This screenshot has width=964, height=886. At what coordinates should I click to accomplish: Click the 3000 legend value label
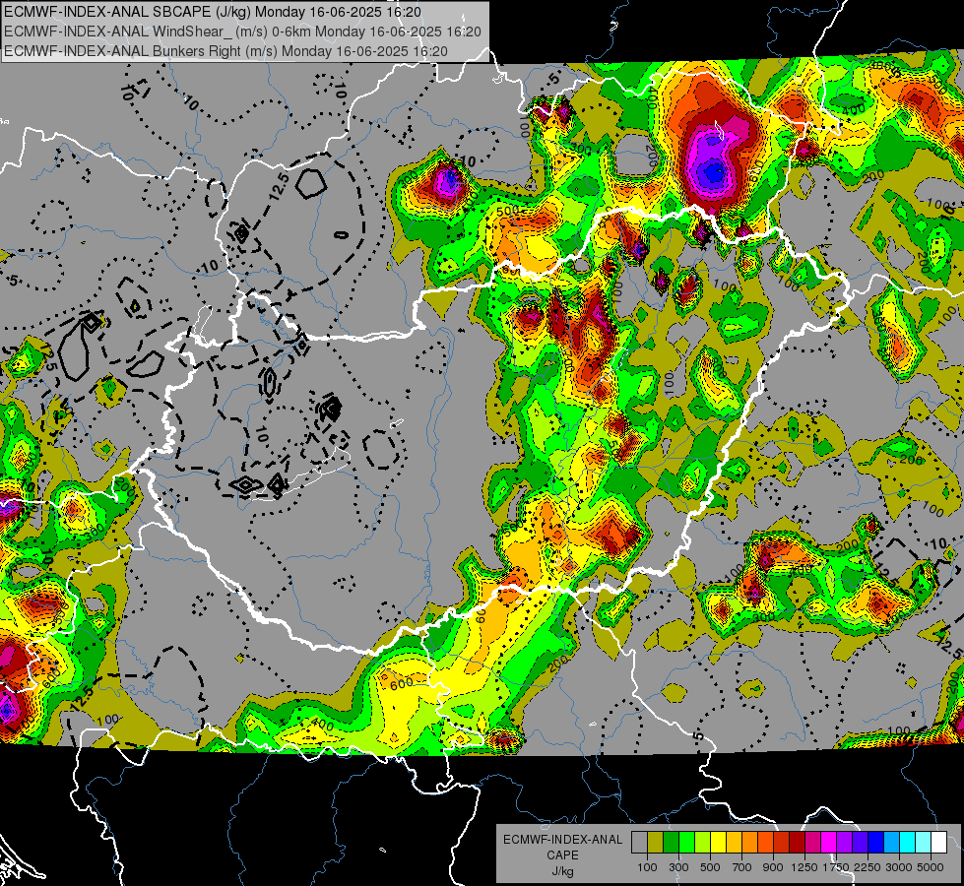pyautogui.click(x=898, y=867)
